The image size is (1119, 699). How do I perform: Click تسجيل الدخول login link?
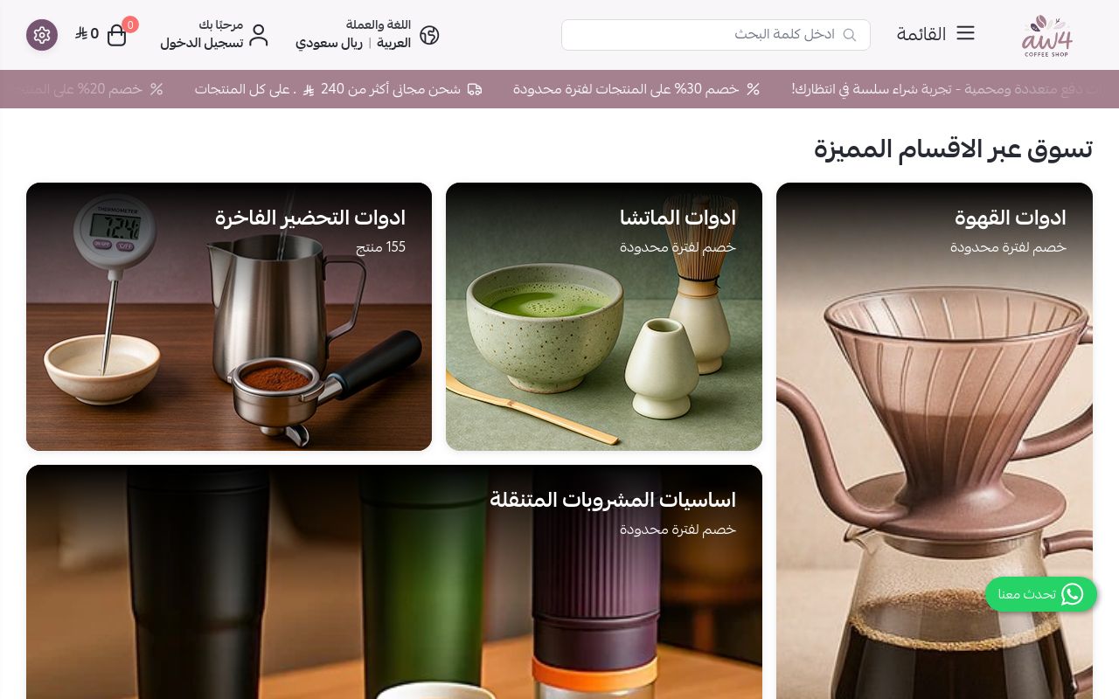pos(202,43)
